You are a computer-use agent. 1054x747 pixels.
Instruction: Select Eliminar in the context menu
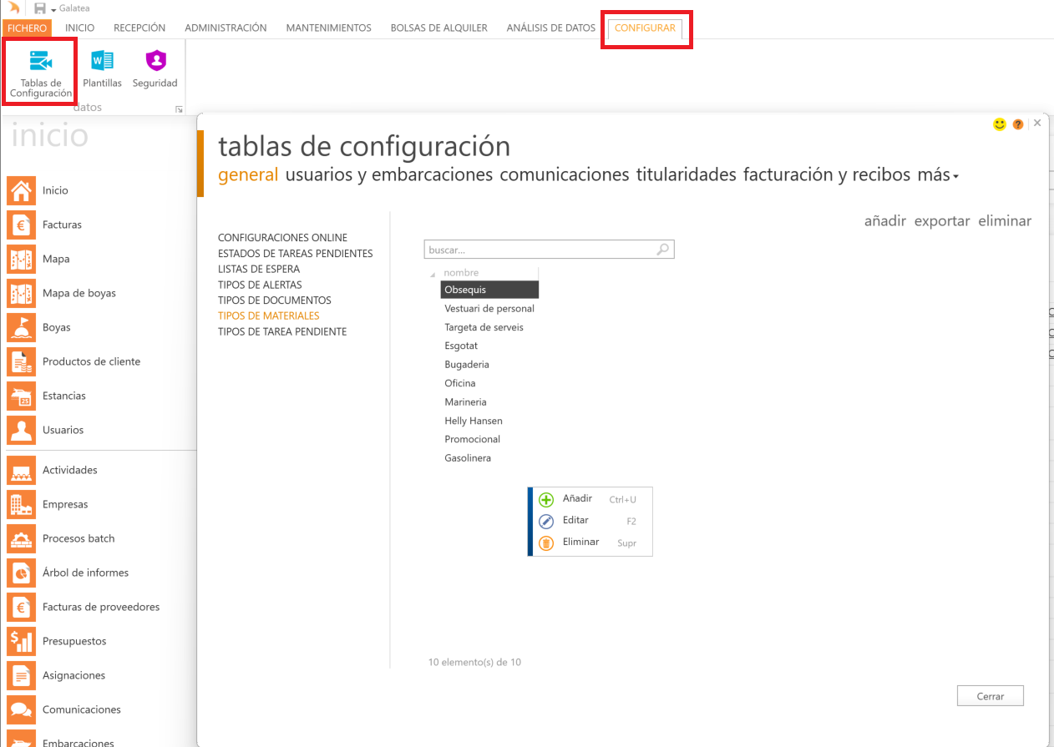point(580,543)
